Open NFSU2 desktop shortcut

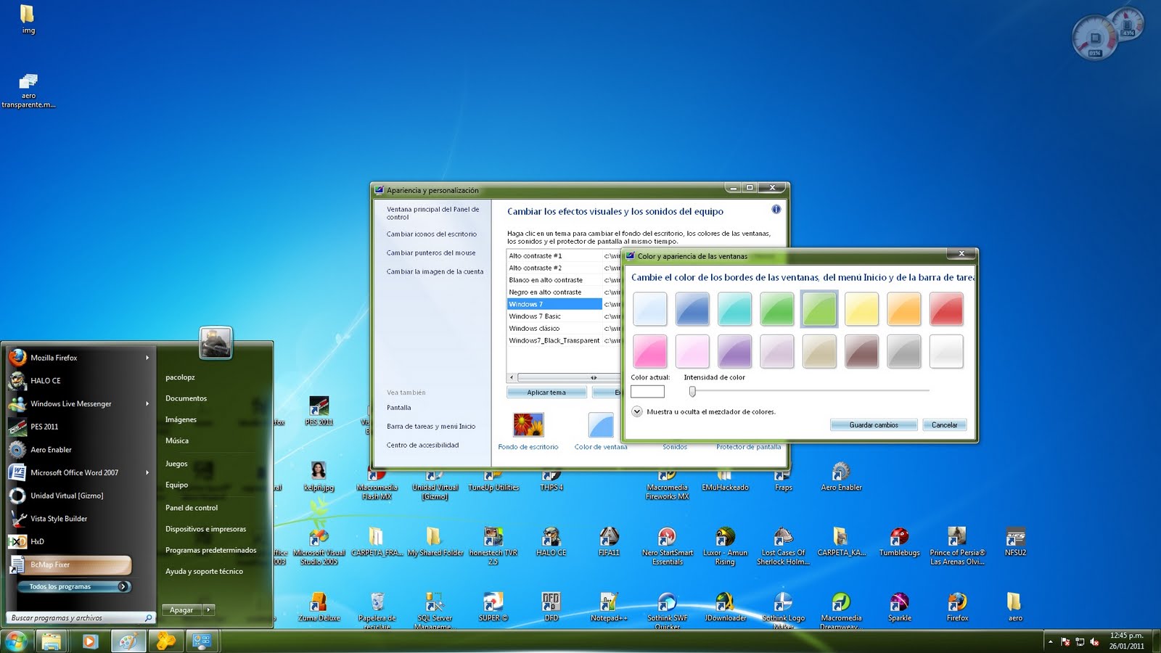(x=1015, y=542)
